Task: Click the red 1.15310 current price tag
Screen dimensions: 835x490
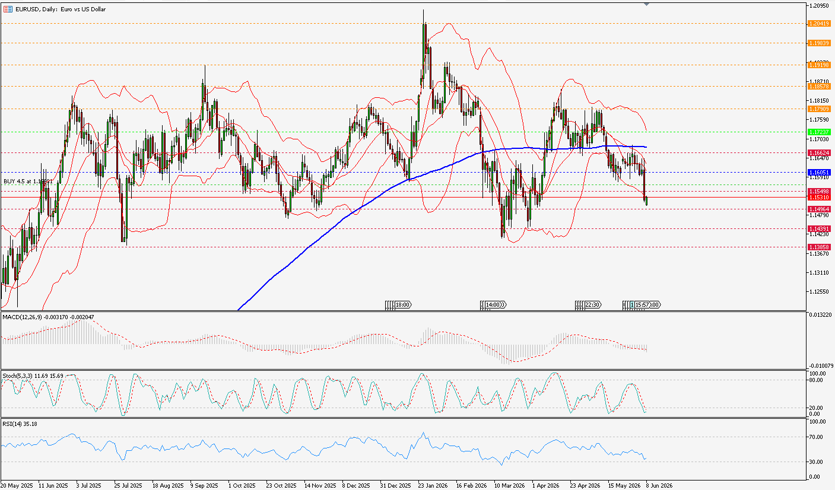Action: [818, 198]
